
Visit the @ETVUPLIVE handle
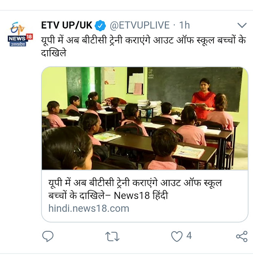[140, 25]
